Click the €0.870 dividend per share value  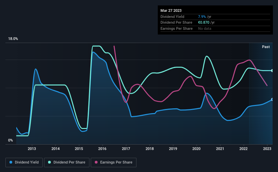204,23
